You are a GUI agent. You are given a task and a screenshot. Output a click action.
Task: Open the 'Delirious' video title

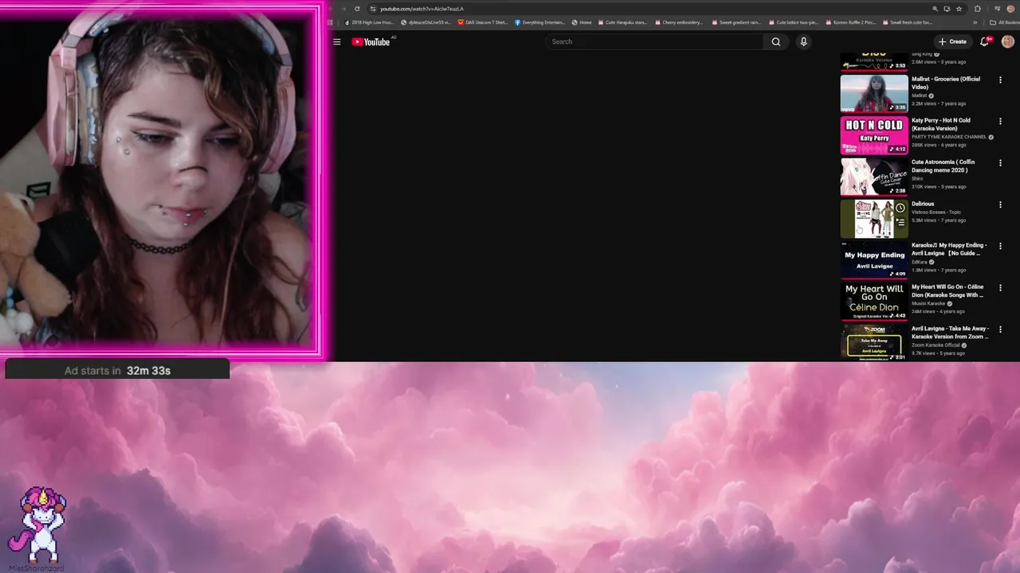click(923, 204)
